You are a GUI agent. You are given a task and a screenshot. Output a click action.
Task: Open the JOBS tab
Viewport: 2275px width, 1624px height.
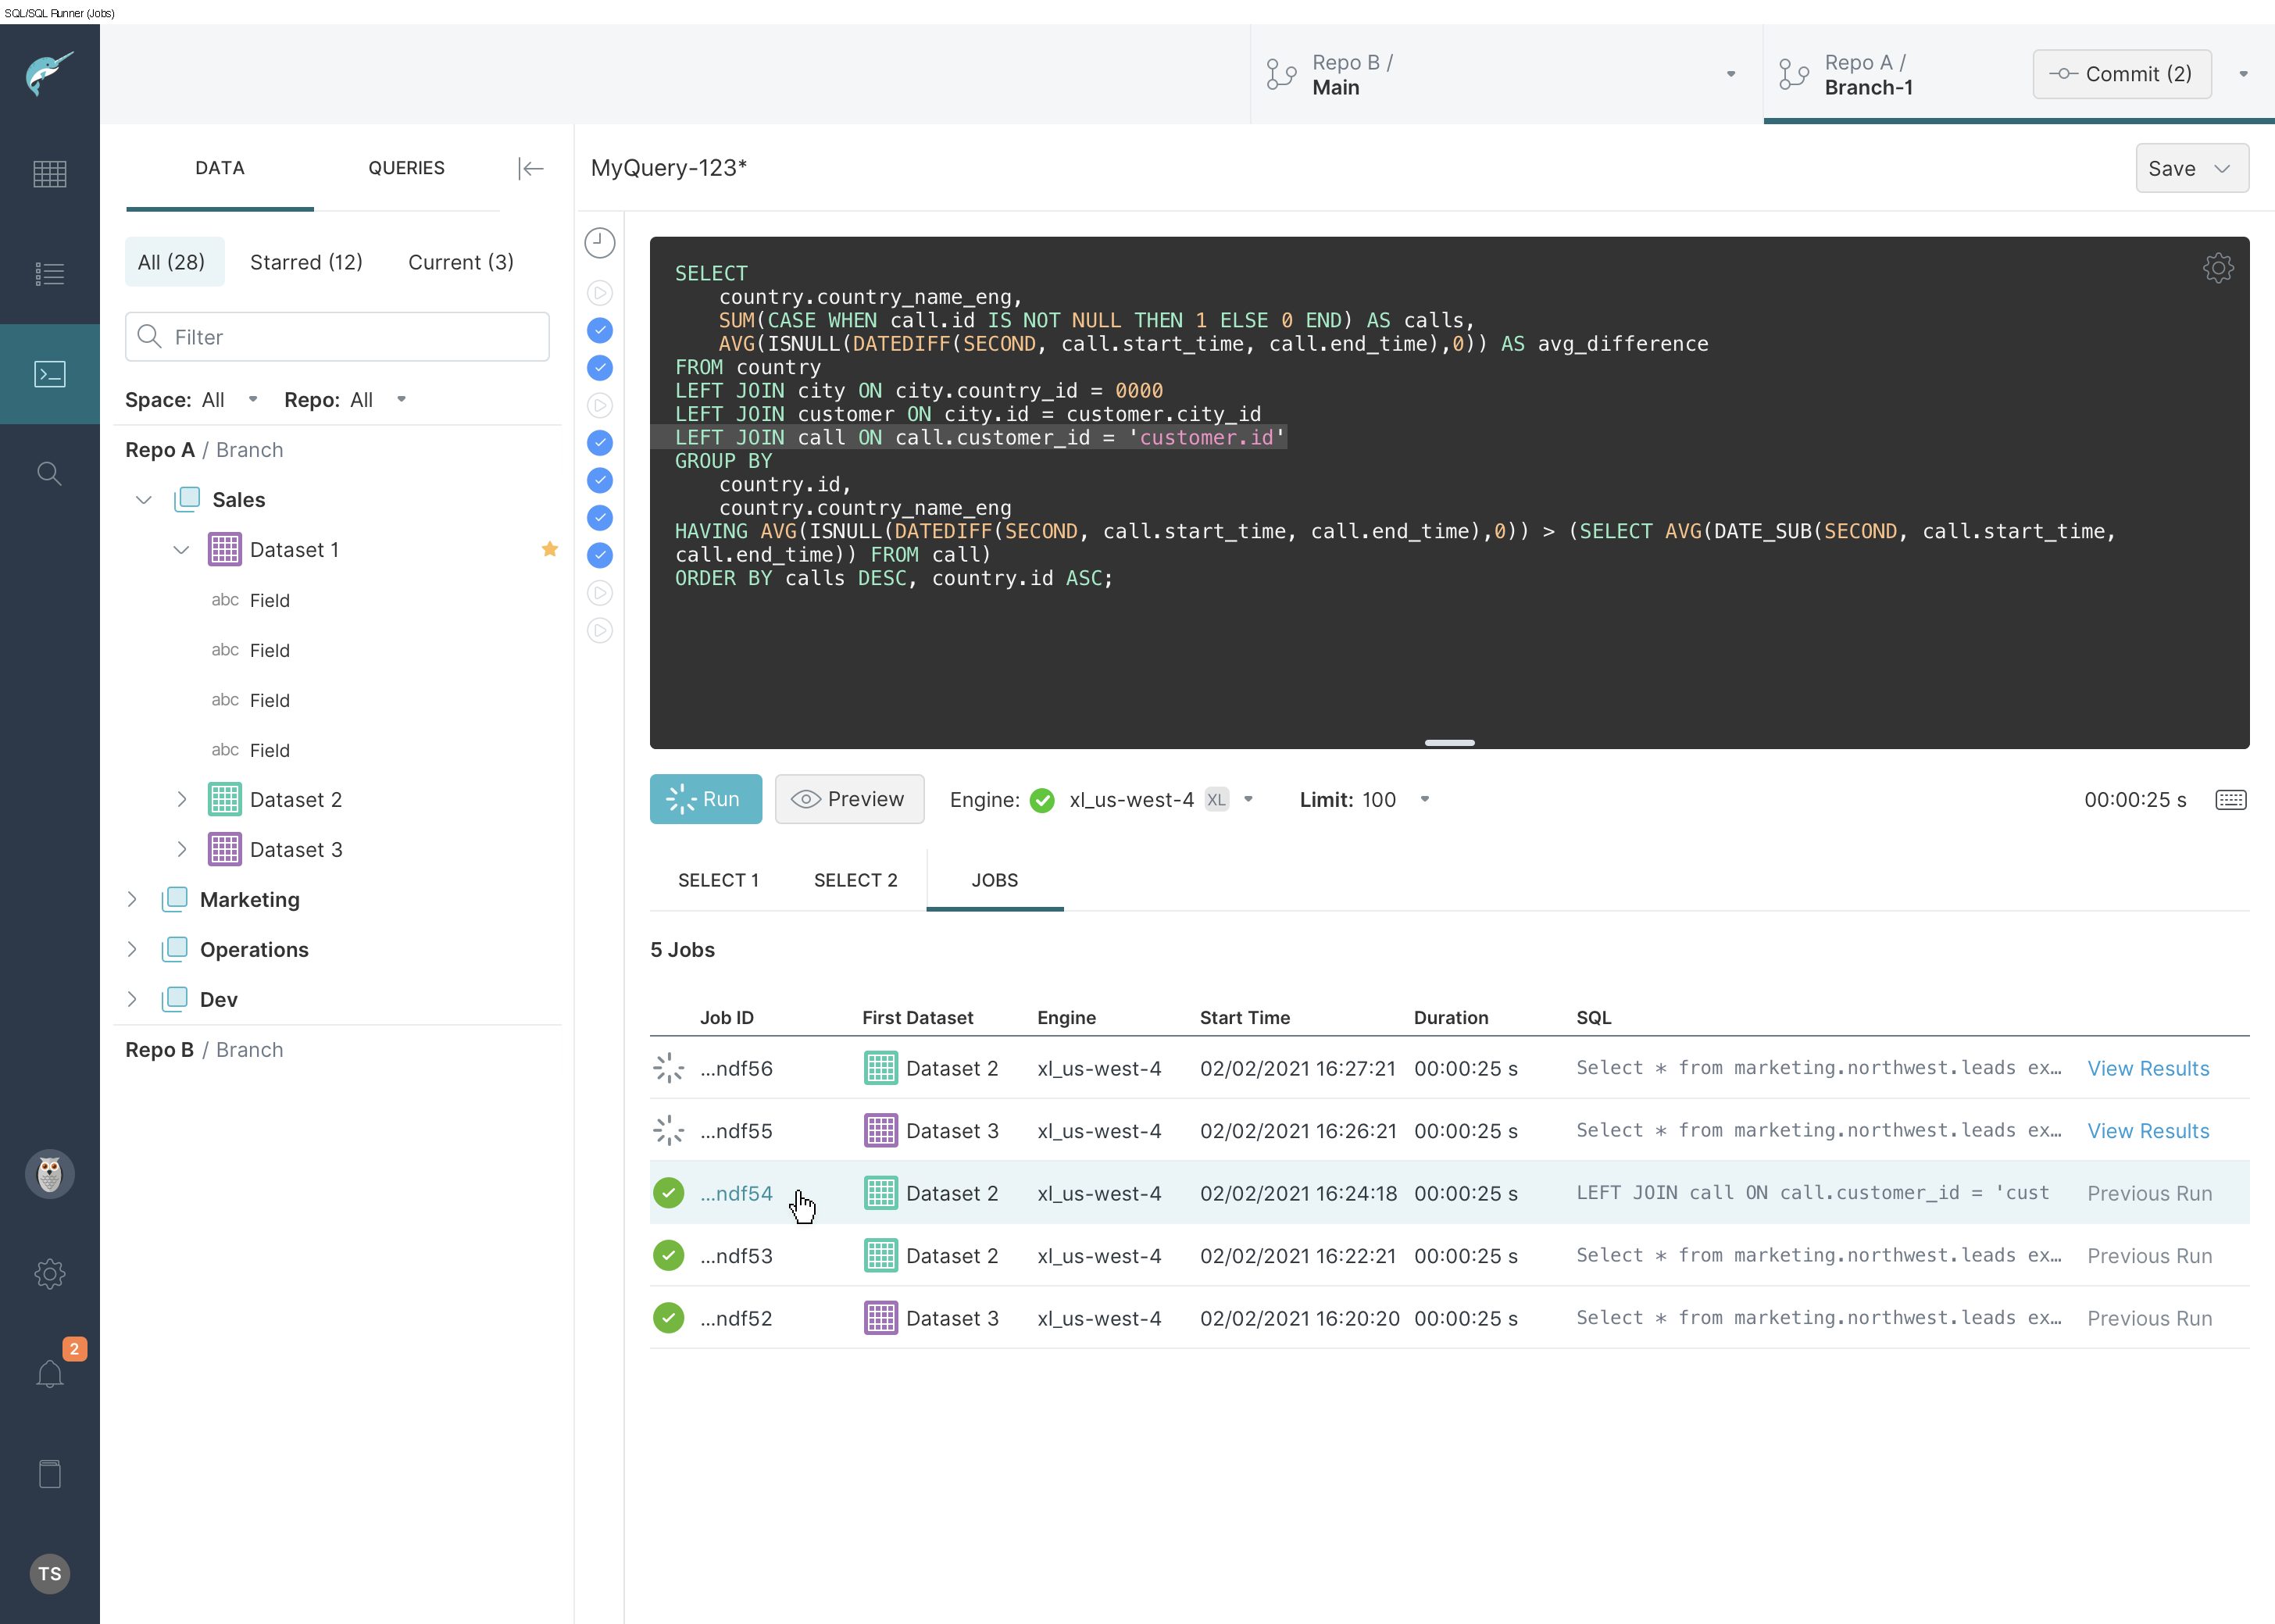point(995,880)
